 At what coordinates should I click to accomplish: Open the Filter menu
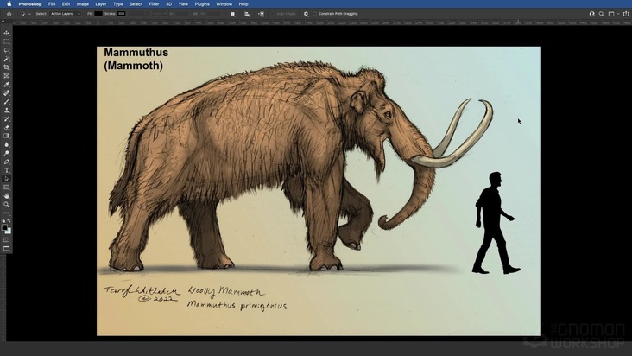click(x=154, y=4)
